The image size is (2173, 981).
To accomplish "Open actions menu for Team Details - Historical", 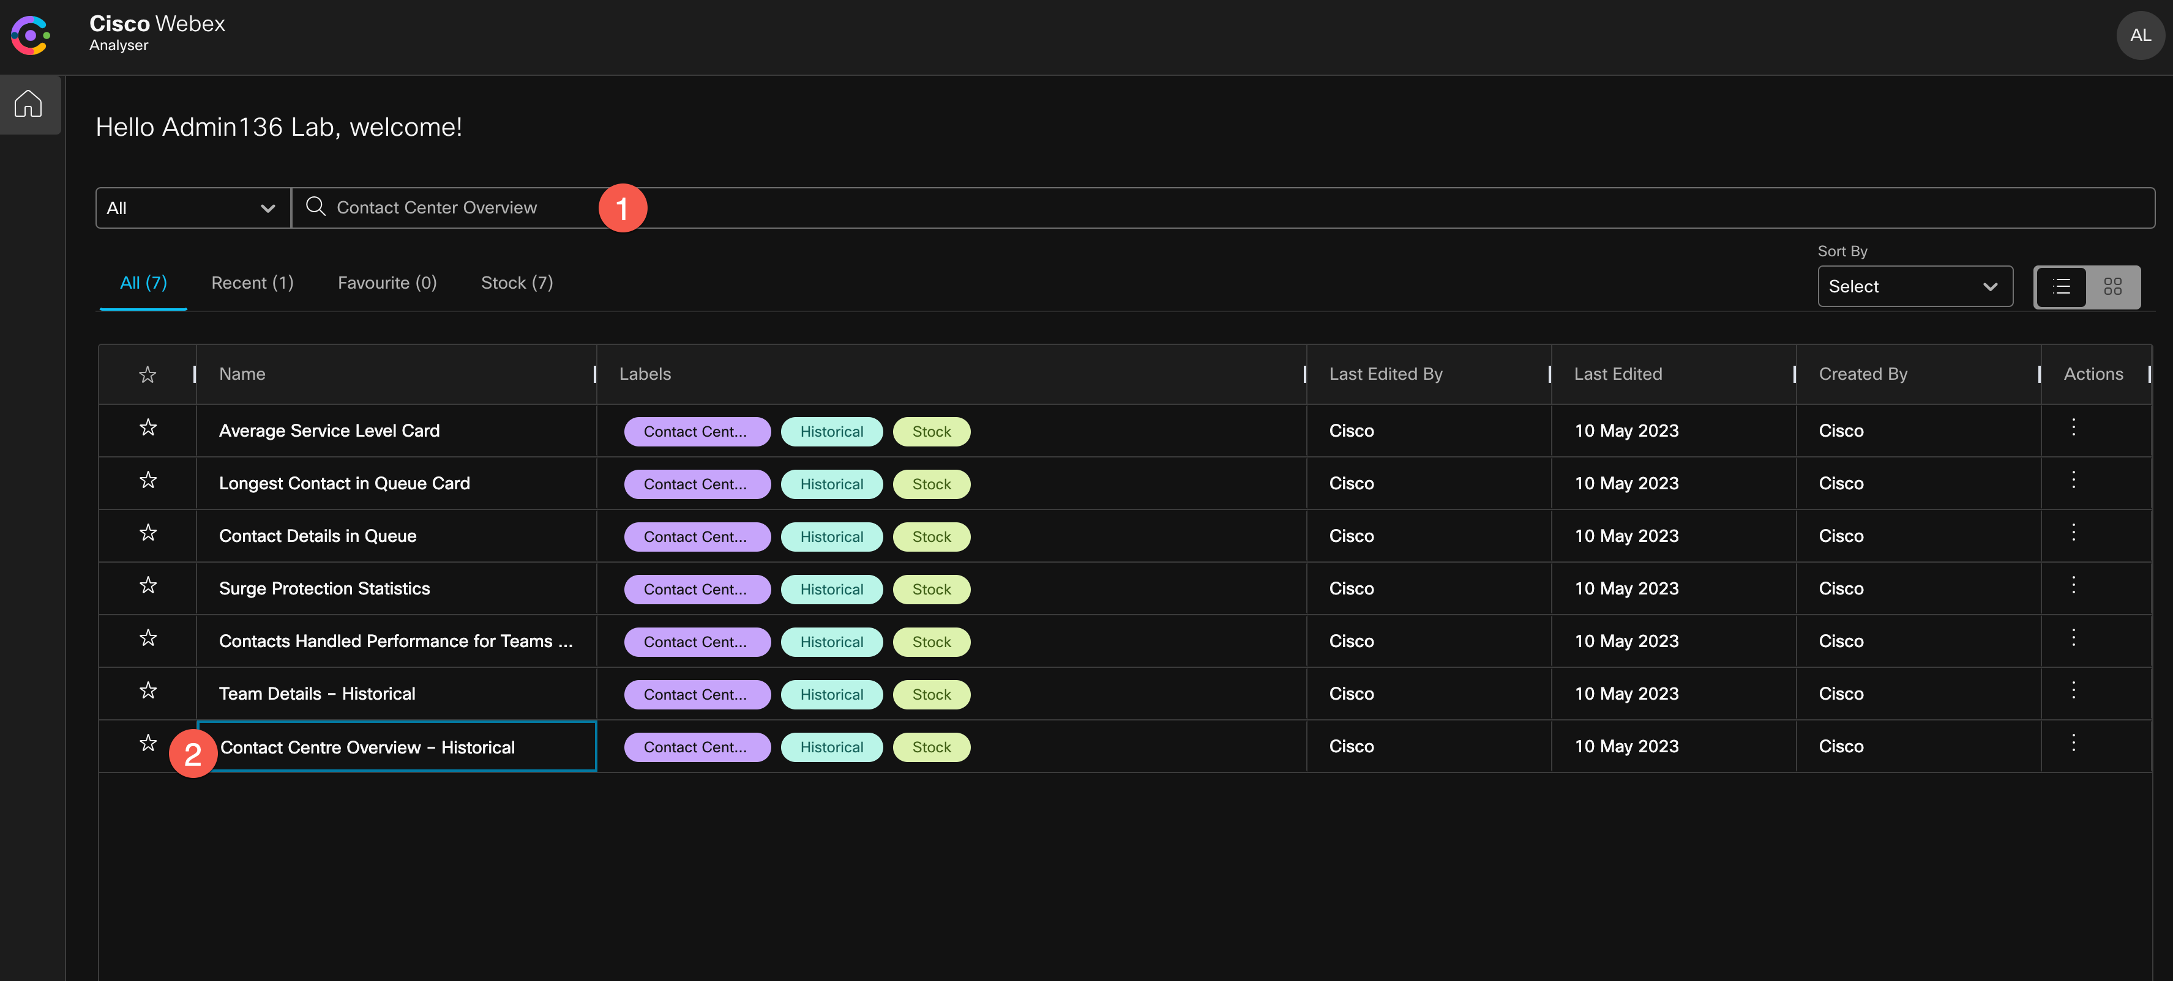I will [x=2073, y=690].
